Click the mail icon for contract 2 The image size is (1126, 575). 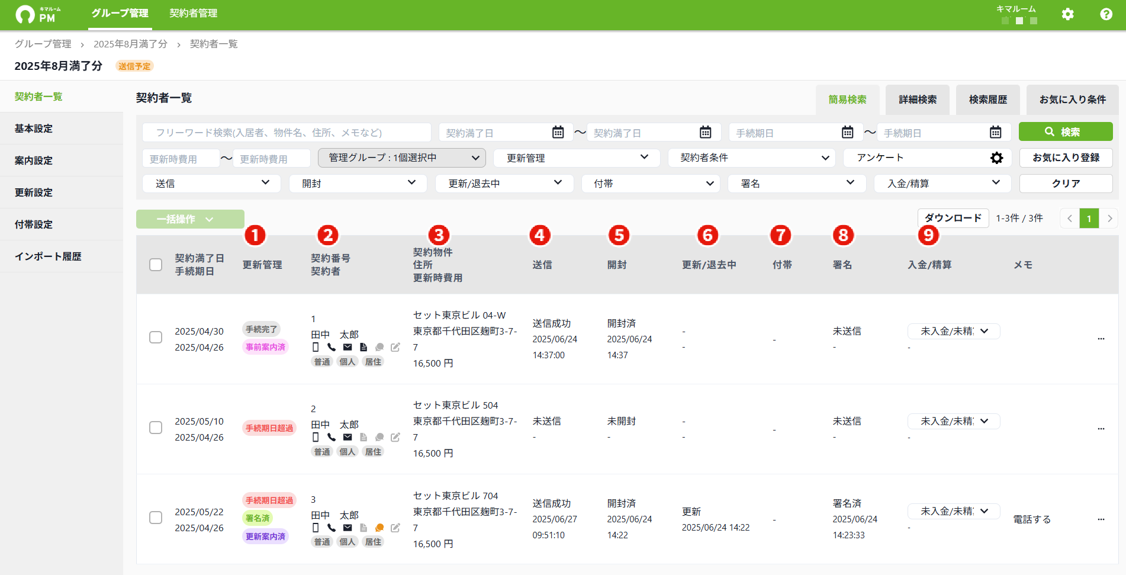348,437
